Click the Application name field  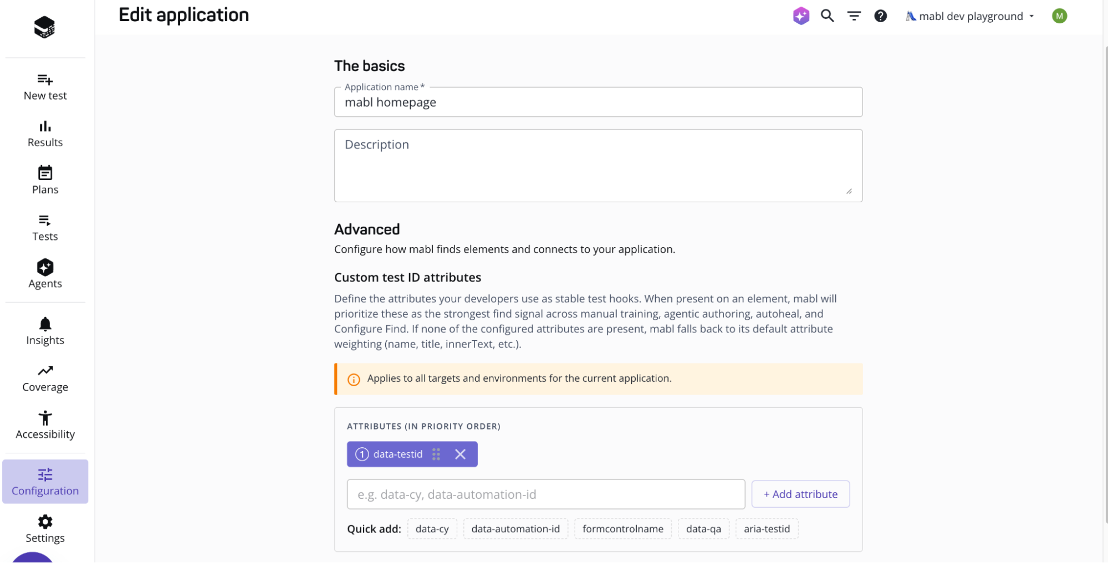click(x=598, y=102)
